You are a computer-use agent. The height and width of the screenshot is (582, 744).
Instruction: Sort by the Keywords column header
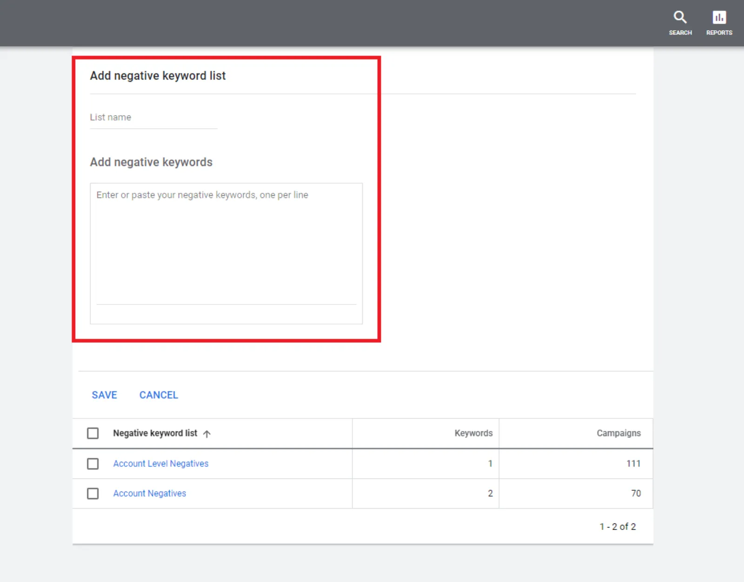(473, 433)
